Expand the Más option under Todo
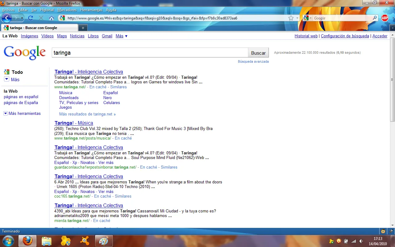The height and width of the screenshot is (247, 395). pyautogui.click(x=12, y=79)
